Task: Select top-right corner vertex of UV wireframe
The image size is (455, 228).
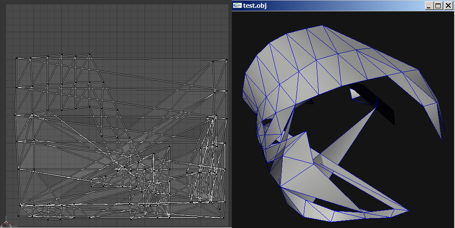Action: click(226, 60)
